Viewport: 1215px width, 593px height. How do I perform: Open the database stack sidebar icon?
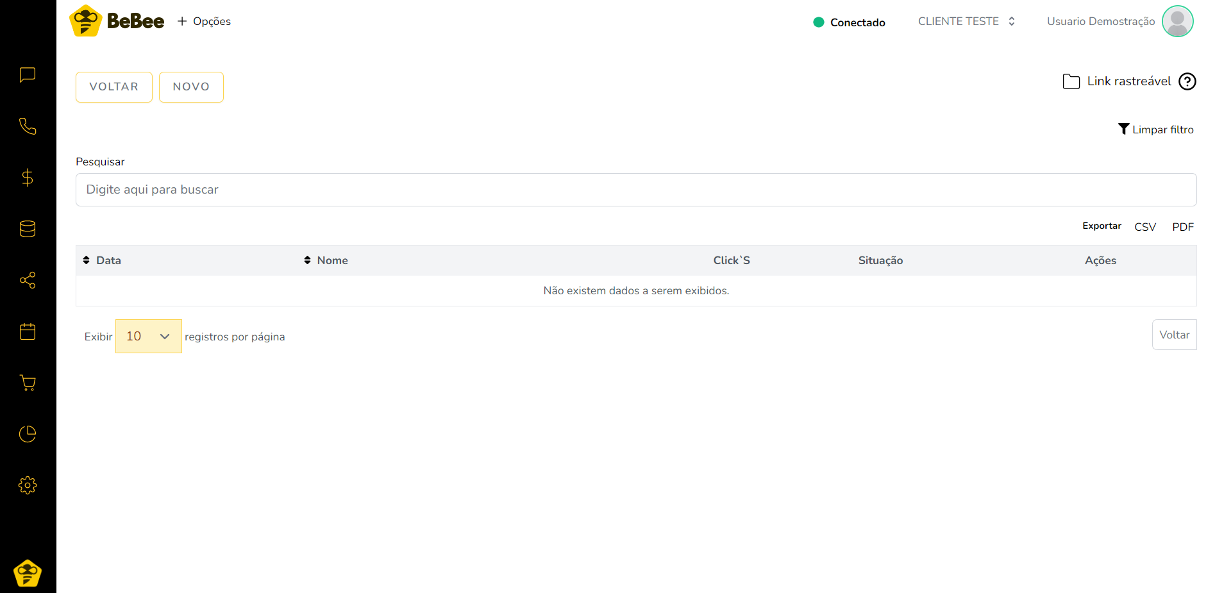click(x=28, y=229)
